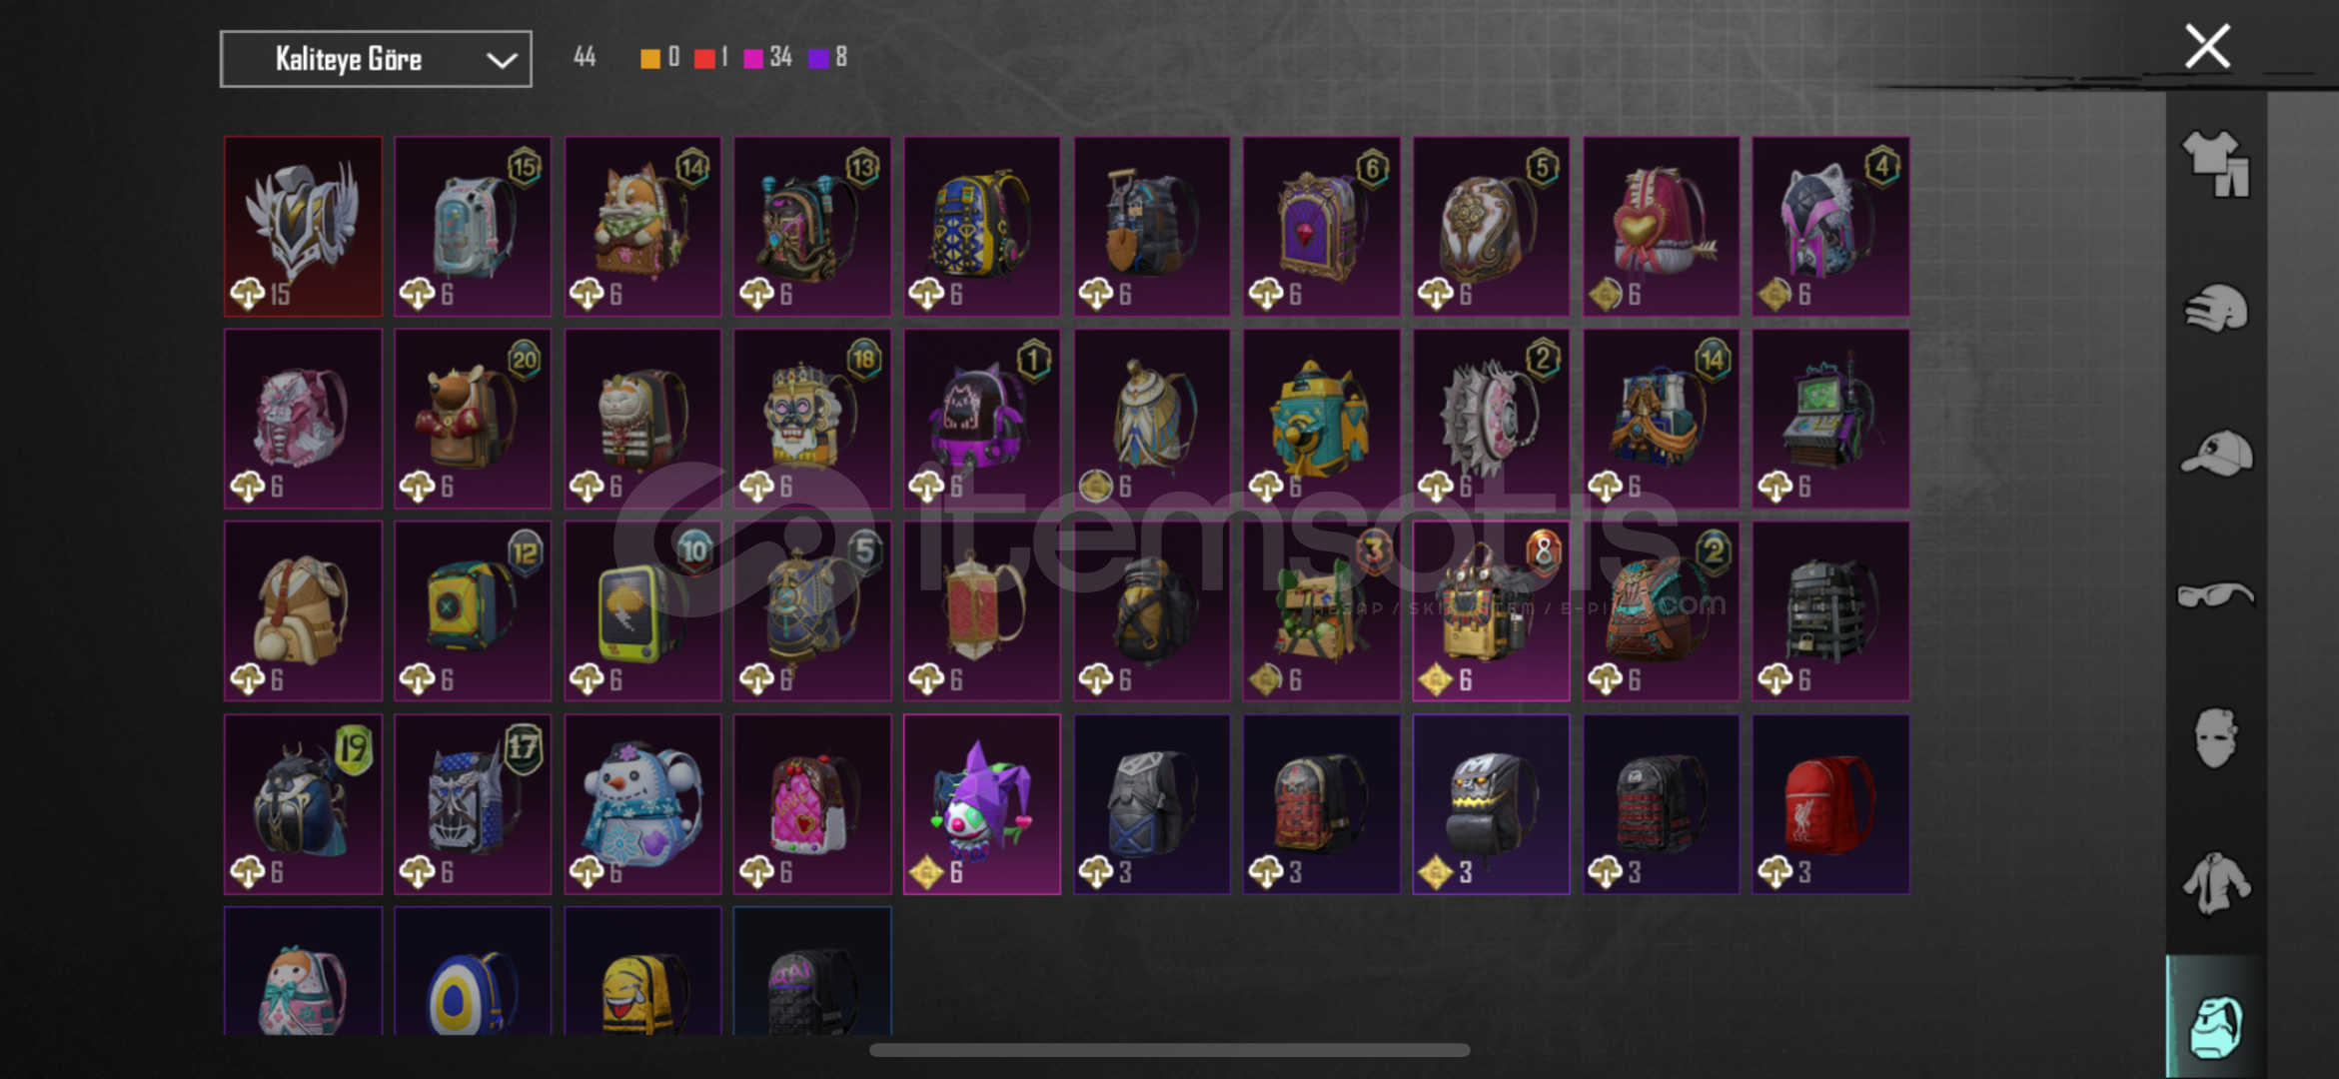Open the cap hats category
This screenshot has width=2339, height=1079.
click(2215, 453)
